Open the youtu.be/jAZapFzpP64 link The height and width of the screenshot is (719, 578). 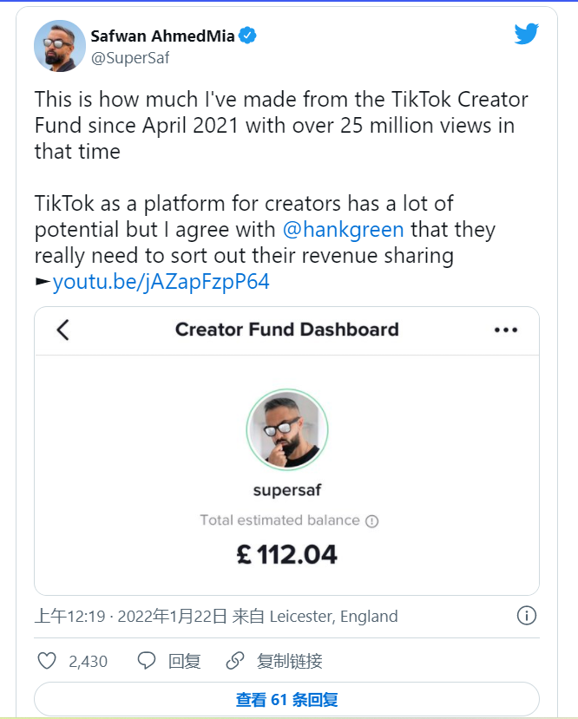click(x=161, y=282)
